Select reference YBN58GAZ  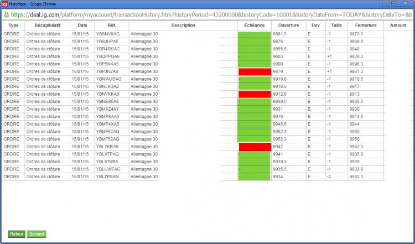(107, 86)
